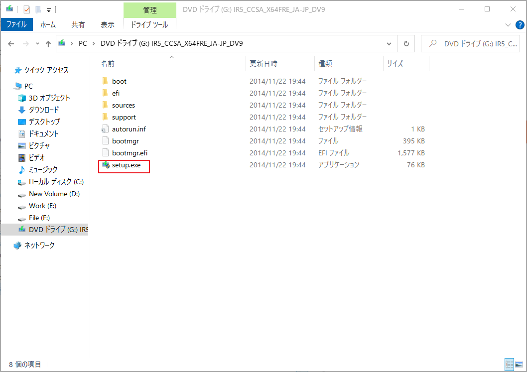Click the chevron after PC in address bar

(94, 44)
